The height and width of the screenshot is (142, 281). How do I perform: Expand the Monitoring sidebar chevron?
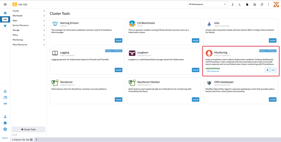coord(44,40)
